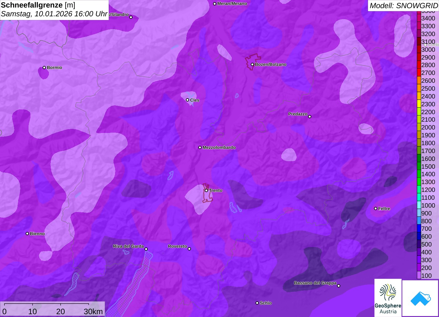The image size is (439, 317).
Task: Select the Bienno location marker
Action: click(27, 234)
